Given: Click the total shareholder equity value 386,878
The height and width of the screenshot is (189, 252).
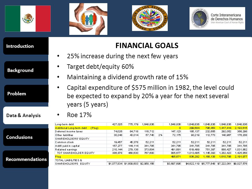Looking at the screenshot, I should click(117, 153).
